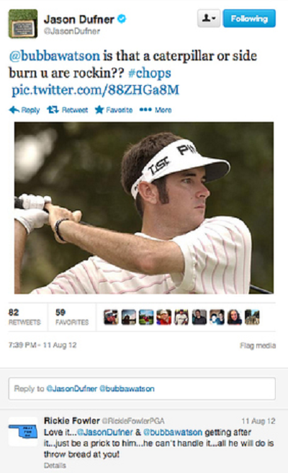
Task: Open the last retweeter avatar thumbnail
Action: point(252,317)
